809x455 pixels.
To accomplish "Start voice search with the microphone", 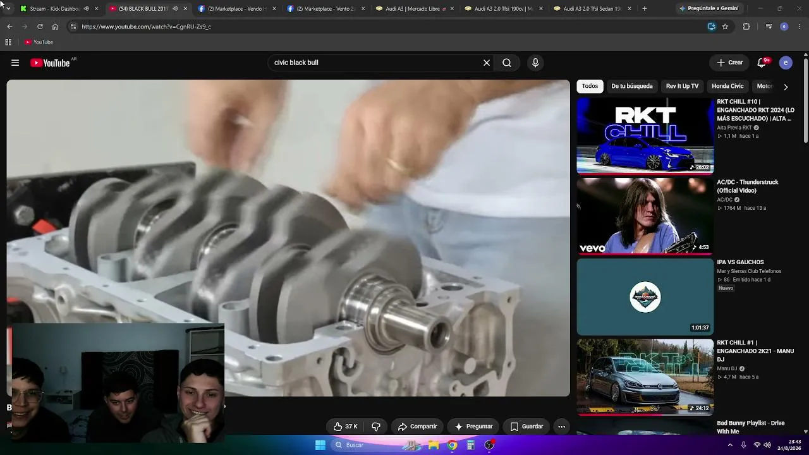I will [535, 63].
